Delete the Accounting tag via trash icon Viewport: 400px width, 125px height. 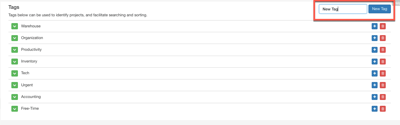click(x=383, y=97)
